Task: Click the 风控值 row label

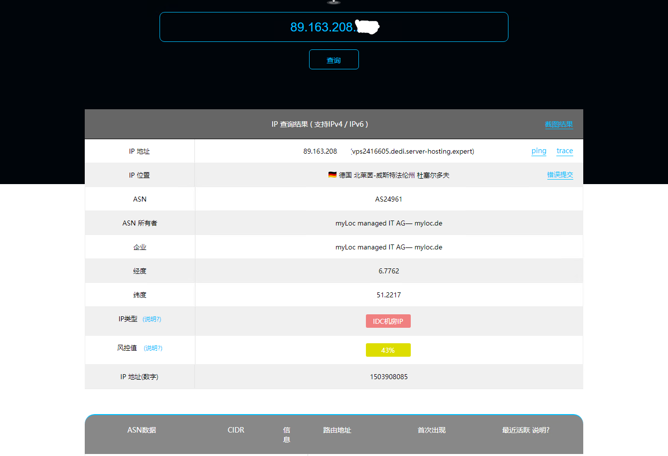Action: coord(127,348)
